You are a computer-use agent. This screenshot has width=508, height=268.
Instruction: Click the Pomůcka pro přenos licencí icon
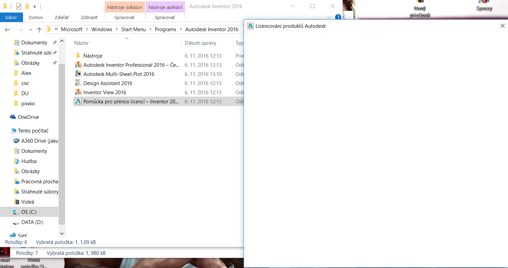click(x=78, y=102)
